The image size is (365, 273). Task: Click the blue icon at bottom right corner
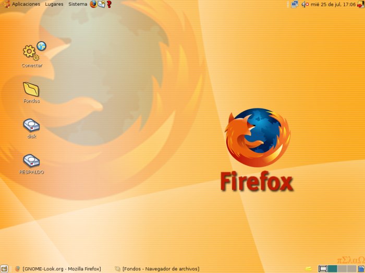(x=361, y=269)
